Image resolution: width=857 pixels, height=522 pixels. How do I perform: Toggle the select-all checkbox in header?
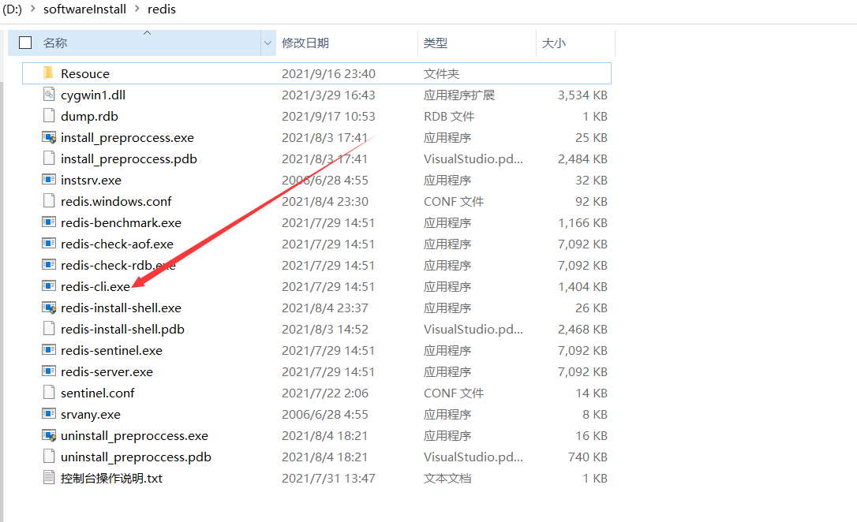click(25, 43)
